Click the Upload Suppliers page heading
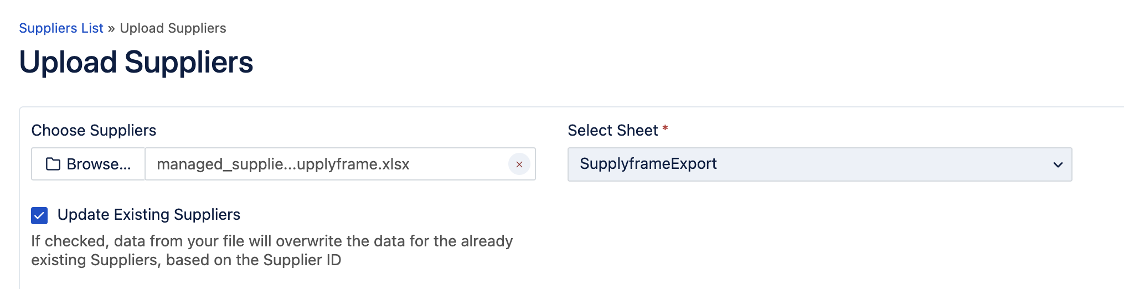Viewport: 1124px width, 289px height. [136, 62]
